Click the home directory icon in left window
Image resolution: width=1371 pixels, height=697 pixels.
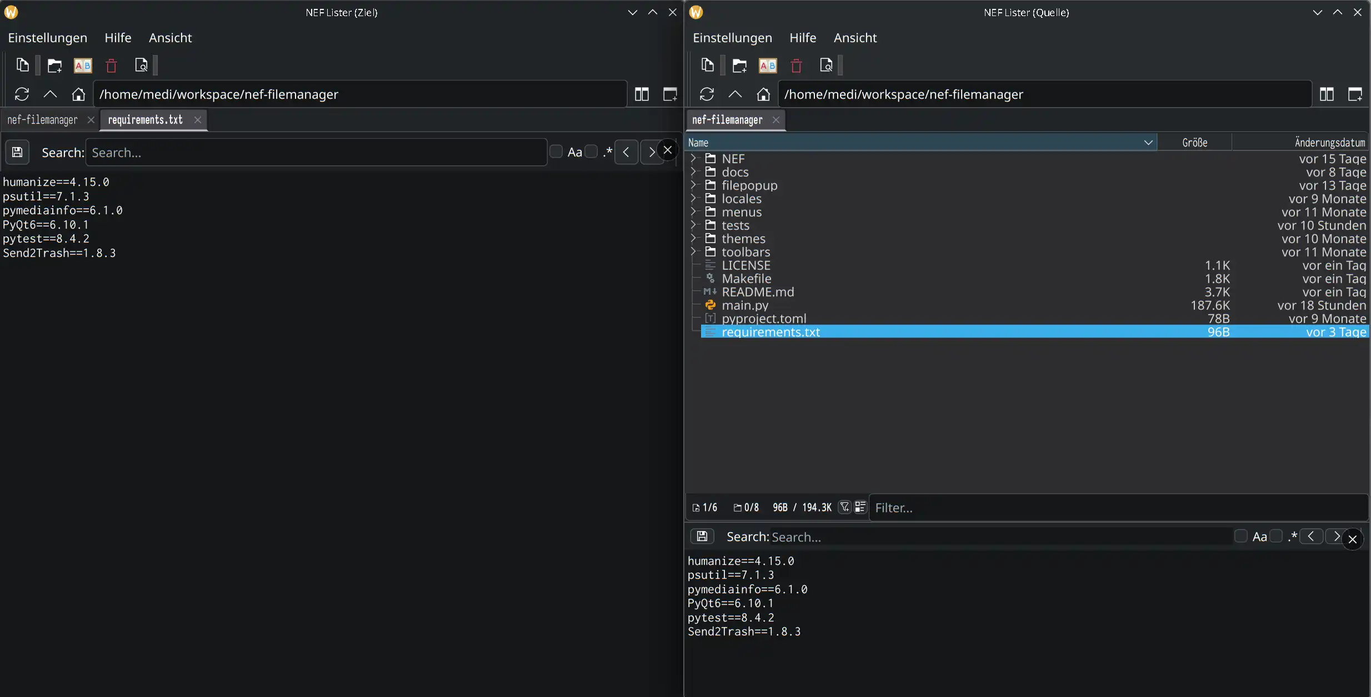(x=78, y=94)
